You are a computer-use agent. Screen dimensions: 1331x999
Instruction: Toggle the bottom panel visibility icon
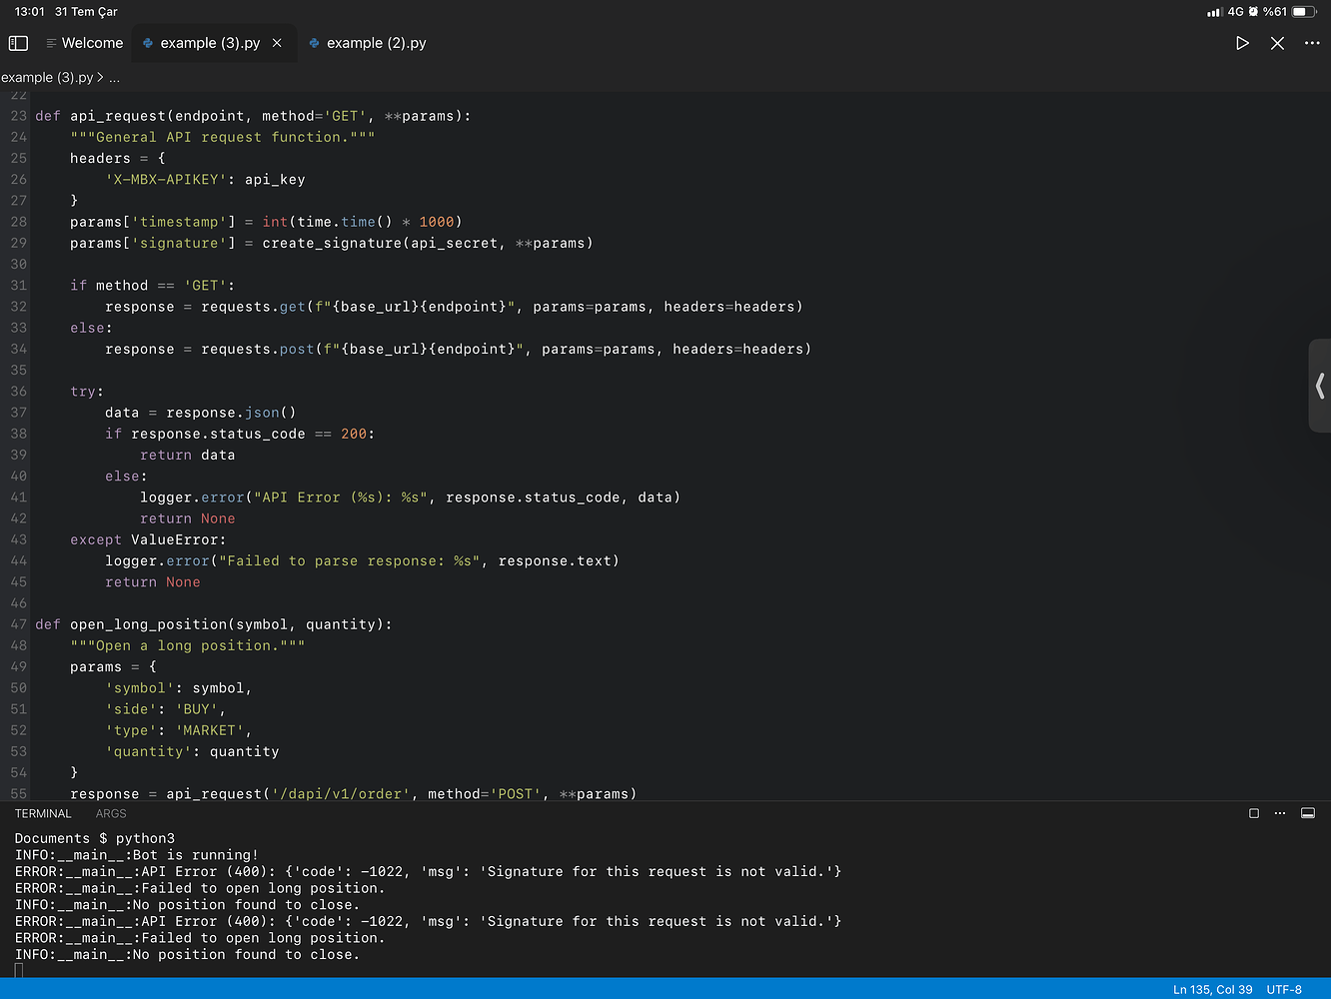[1307, 813]
